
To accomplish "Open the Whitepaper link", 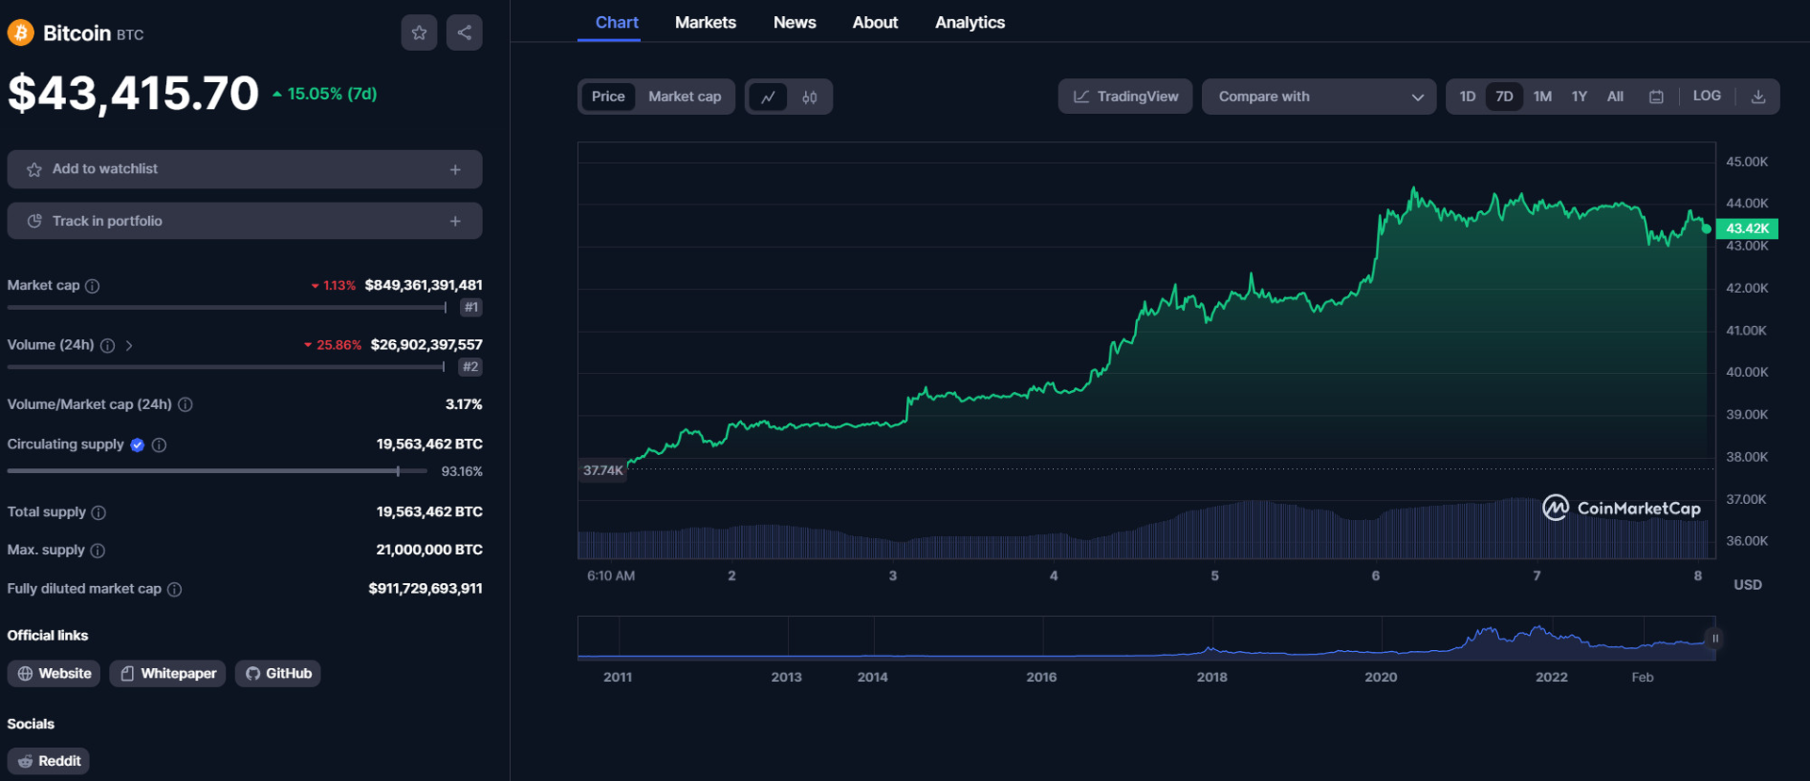I will tap(168, 674).
